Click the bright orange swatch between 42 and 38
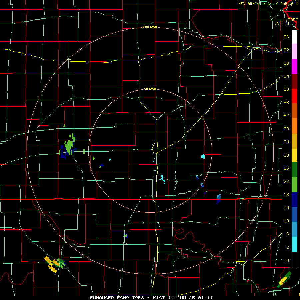Screen dimensions: 300x300 pos(294,126)
